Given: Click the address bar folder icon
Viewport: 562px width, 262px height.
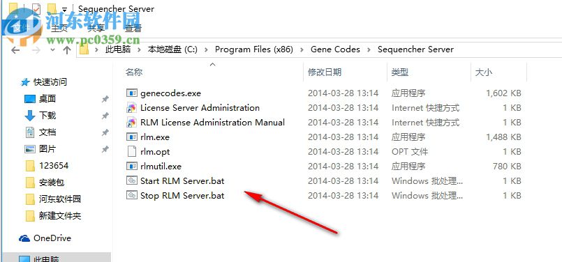Looking at the screenshot, I should point(84,49).
